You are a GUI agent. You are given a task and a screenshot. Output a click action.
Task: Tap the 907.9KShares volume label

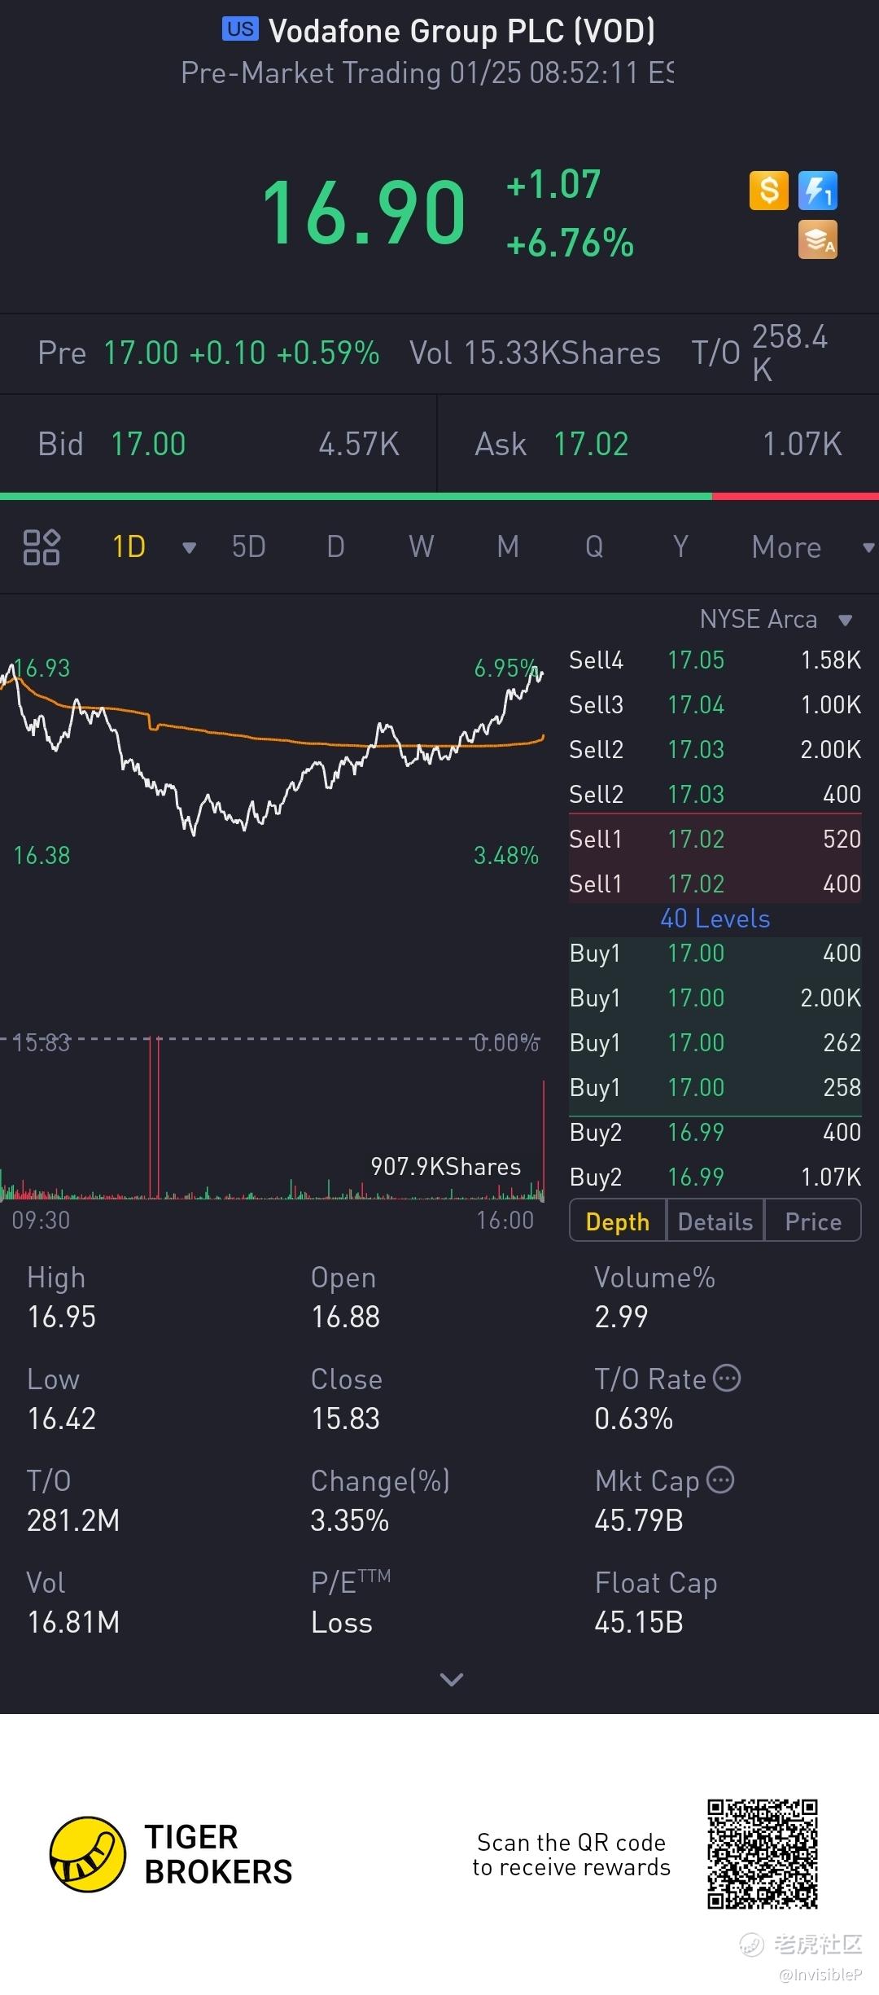pyautogui.click(x=445, y=1167)
